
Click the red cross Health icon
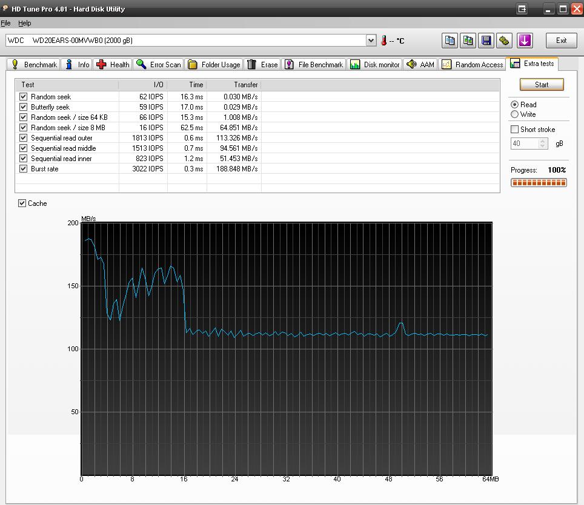pyautogui.click(x=101, y=64)
